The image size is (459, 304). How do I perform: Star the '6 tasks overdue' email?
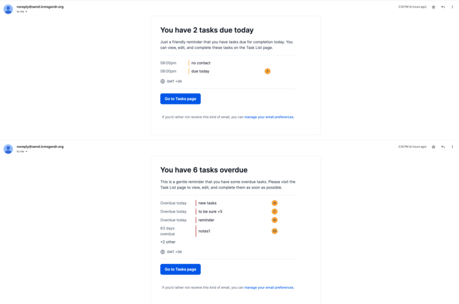[433, 147]
